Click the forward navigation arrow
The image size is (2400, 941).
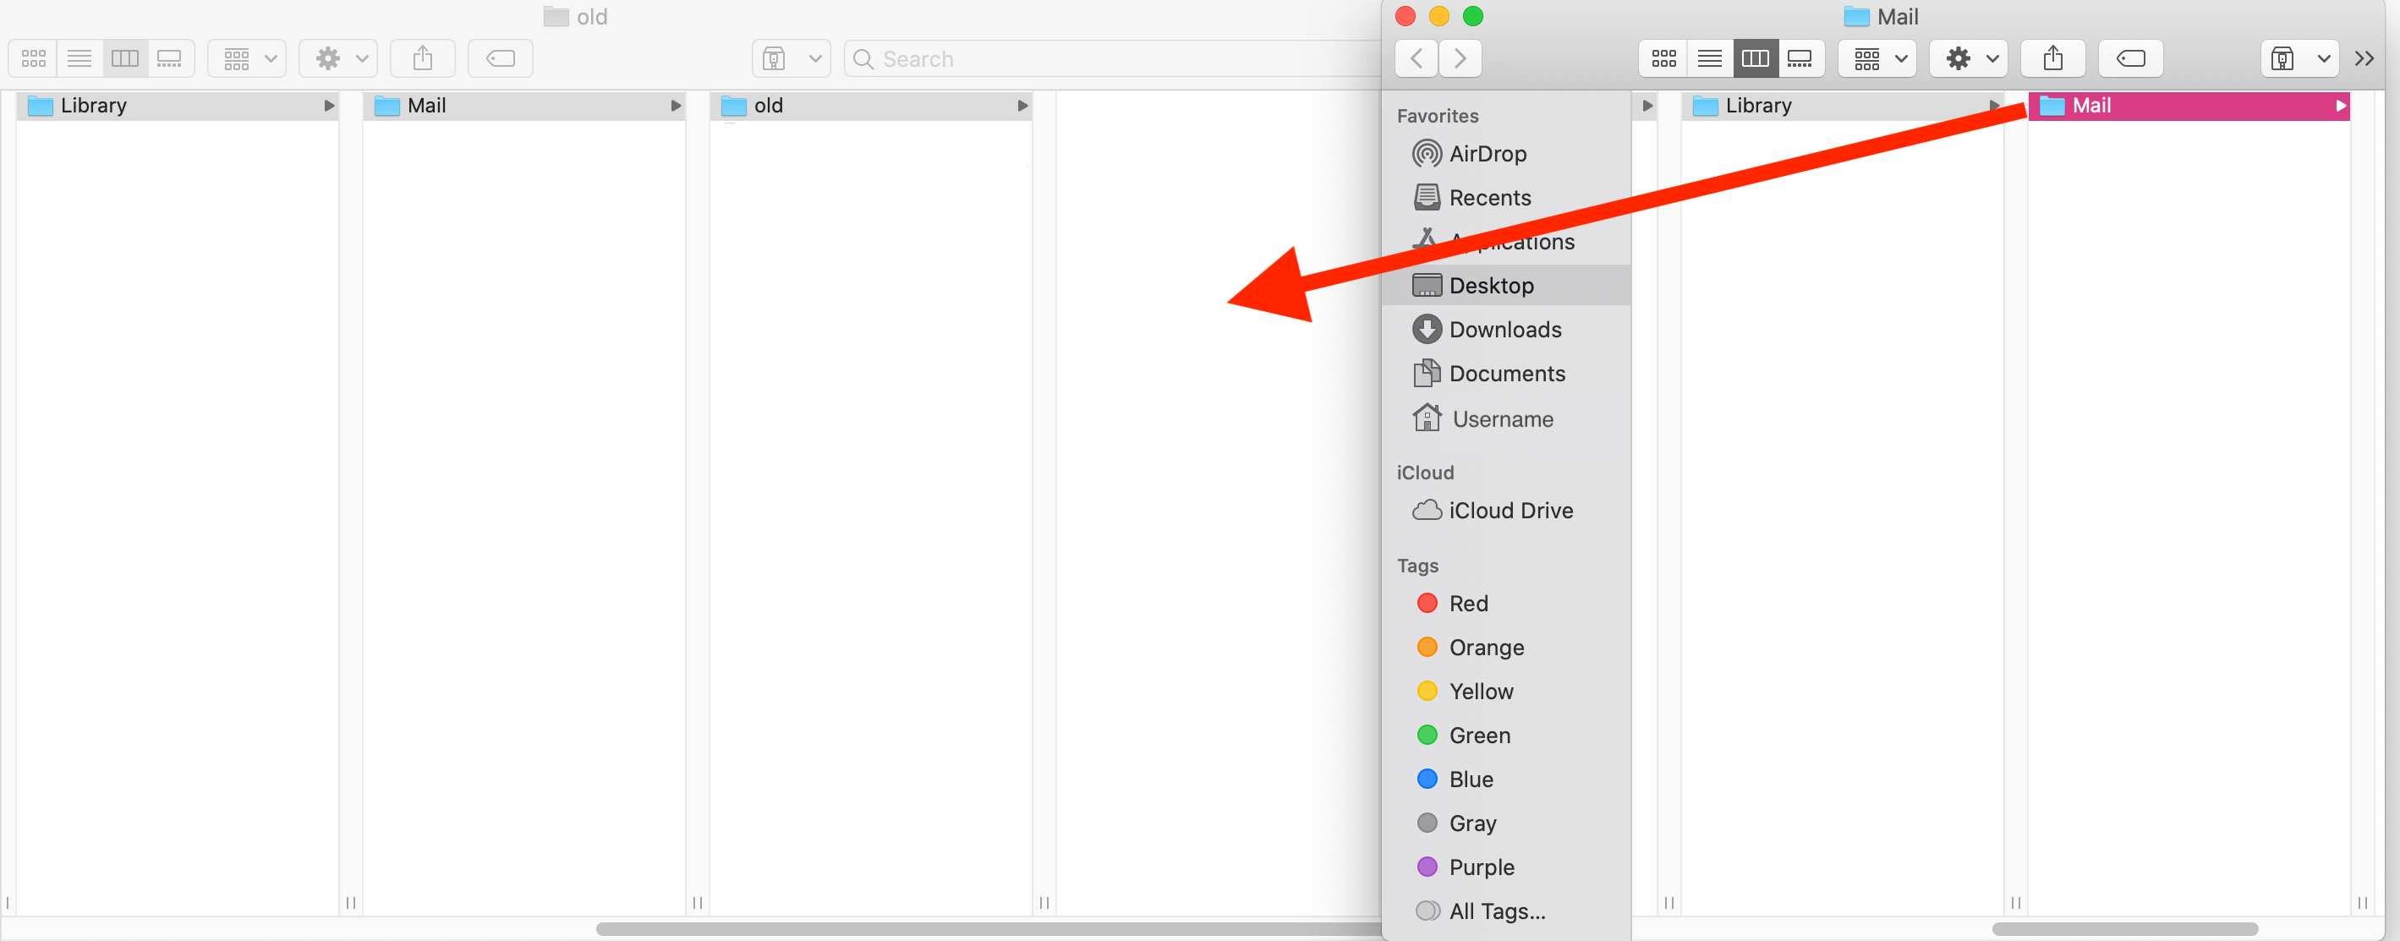[1460, 57]
